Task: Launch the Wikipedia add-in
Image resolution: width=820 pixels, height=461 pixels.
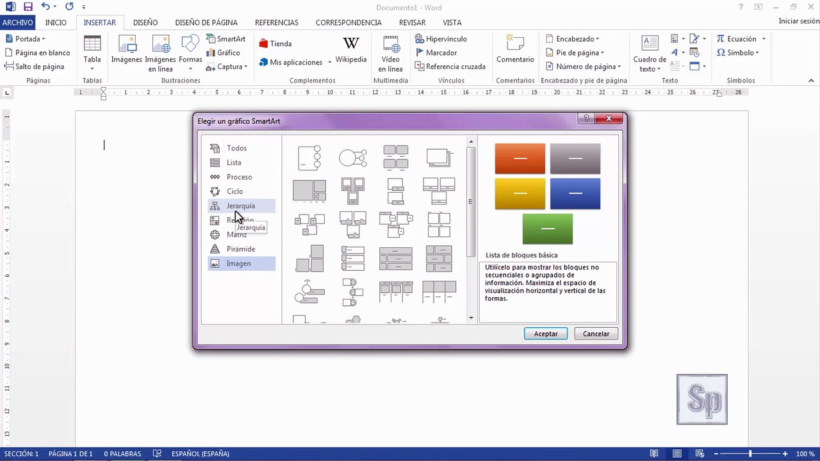Action: point(351,50)
